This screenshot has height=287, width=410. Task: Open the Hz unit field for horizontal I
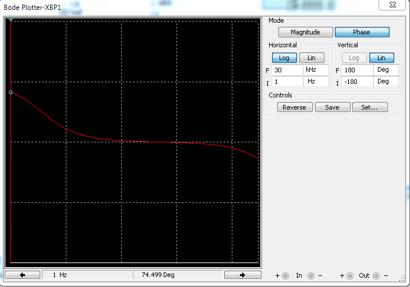(316, 82)
